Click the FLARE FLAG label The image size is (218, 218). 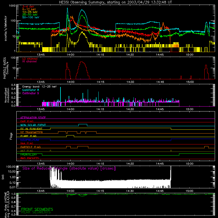click(x=28, y=136)
